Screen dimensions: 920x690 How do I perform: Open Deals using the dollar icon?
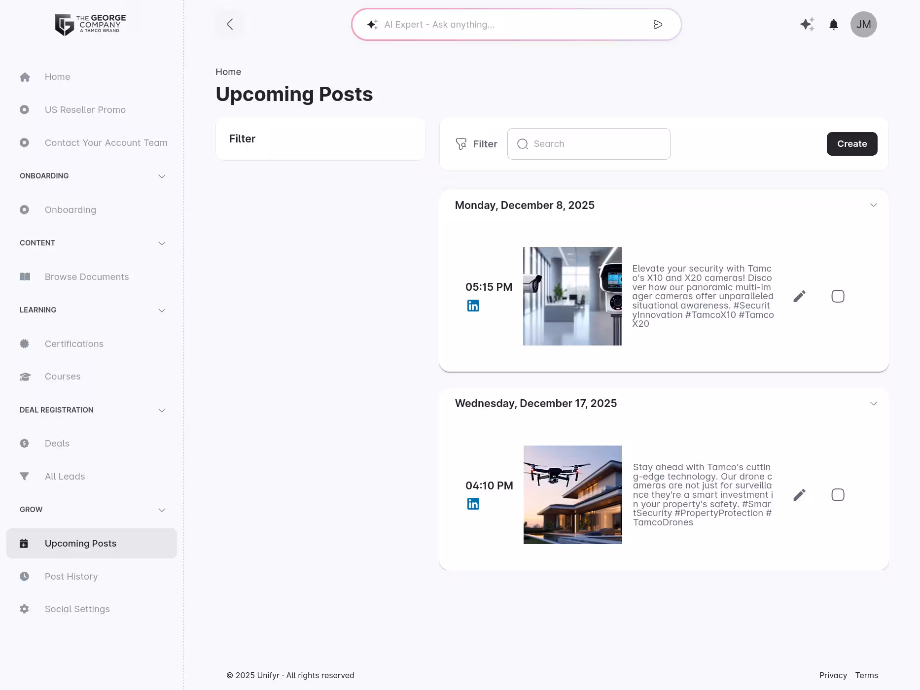[25, 443]
